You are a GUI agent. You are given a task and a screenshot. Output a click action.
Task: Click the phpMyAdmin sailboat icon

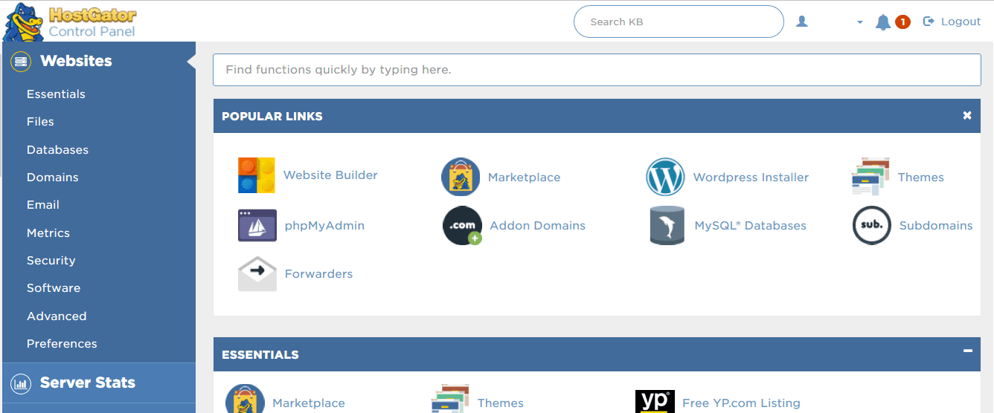[257, 225]
